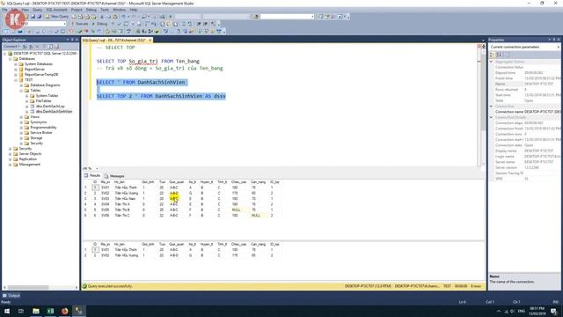Open the Tools menu
563x317 pixels.
point(105,10)
